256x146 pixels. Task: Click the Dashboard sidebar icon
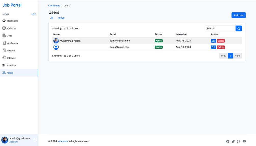tap(4, 21)
